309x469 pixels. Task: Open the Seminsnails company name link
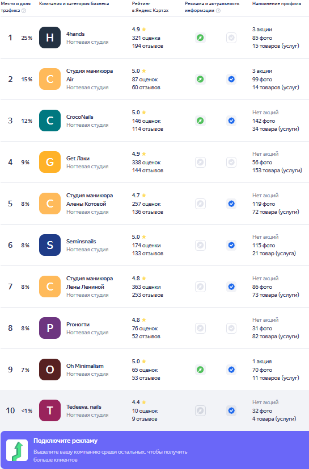tap(81, 241)
